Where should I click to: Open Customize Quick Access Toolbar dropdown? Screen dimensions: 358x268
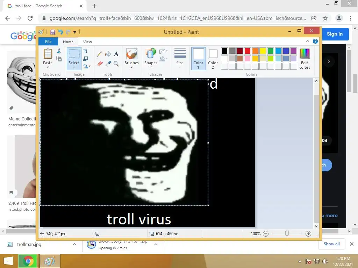75,32
